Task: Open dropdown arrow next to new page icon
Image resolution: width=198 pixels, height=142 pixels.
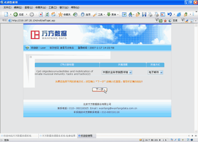Action: 11,14
